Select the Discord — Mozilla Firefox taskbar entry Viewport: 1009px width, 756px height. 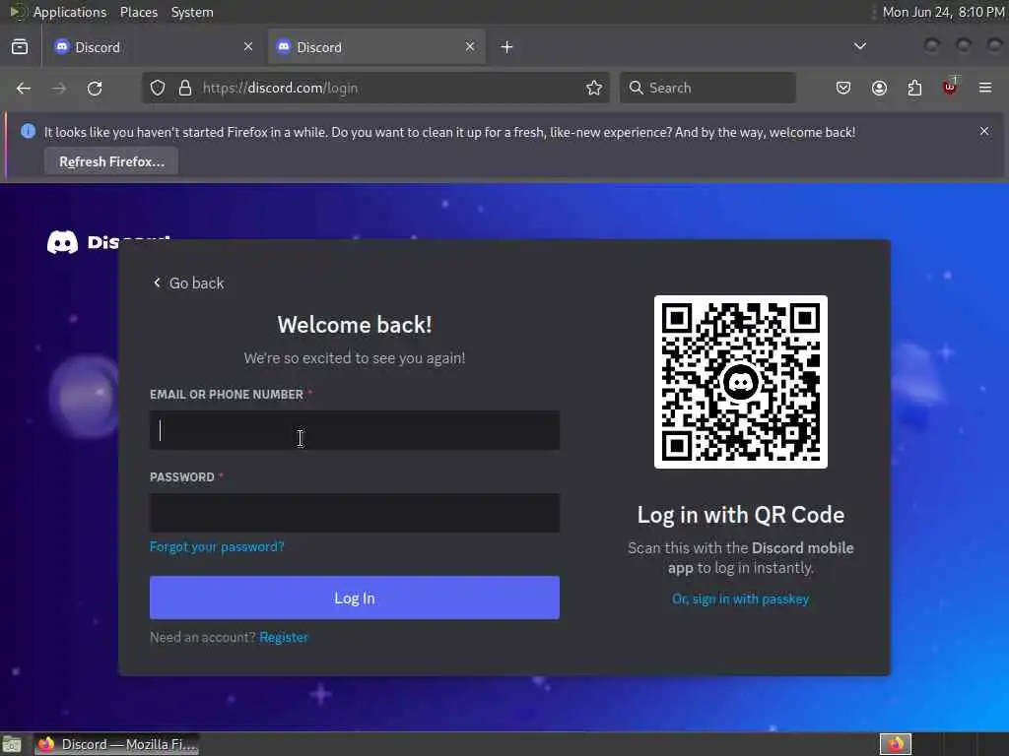tap(116, 744)
